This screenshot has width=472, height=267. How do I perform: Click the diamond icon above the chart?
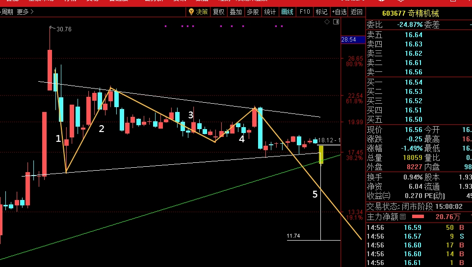pyautogui.click(x=327, y=22)
